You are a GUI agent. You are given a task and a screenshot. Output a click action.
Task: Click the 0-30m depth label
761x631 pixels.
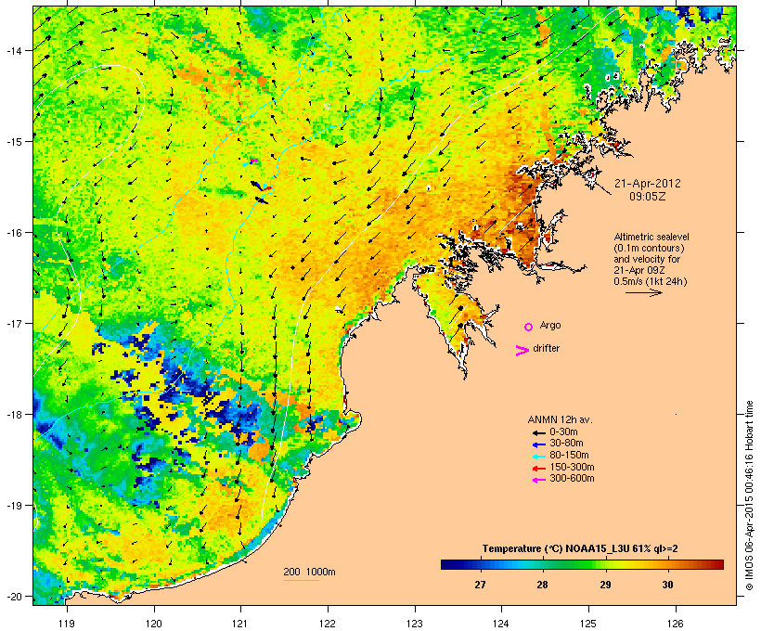(563, 432)
